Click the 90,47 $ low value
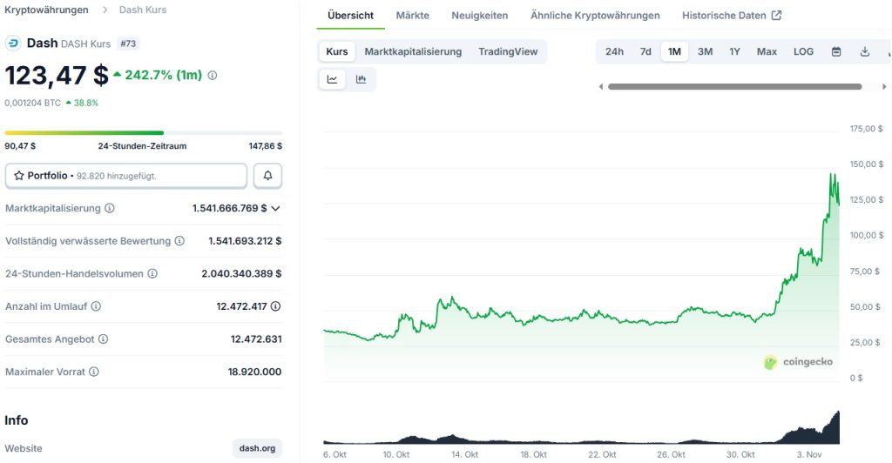The image size is (892, 463). tap(20, 146)
